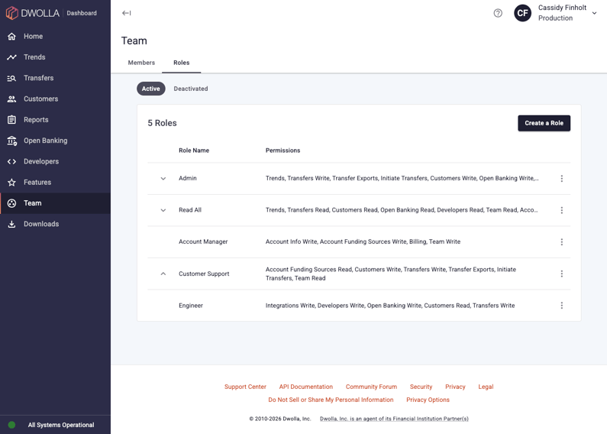Click the Financial Institution Partner(s) link
The height and width of the screenshot is (434, 607).
[394, 419]
